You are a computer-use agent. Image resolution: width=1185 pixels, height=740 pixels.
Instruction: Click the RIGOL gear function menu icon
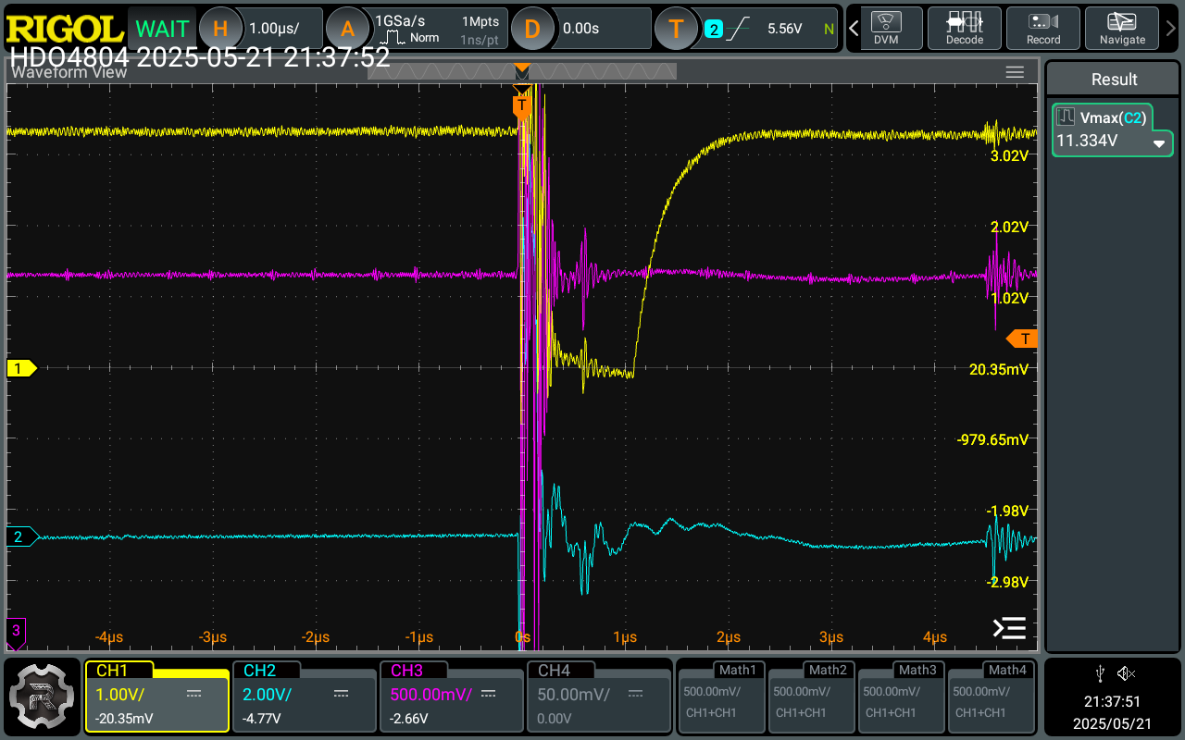pos(44,697)
